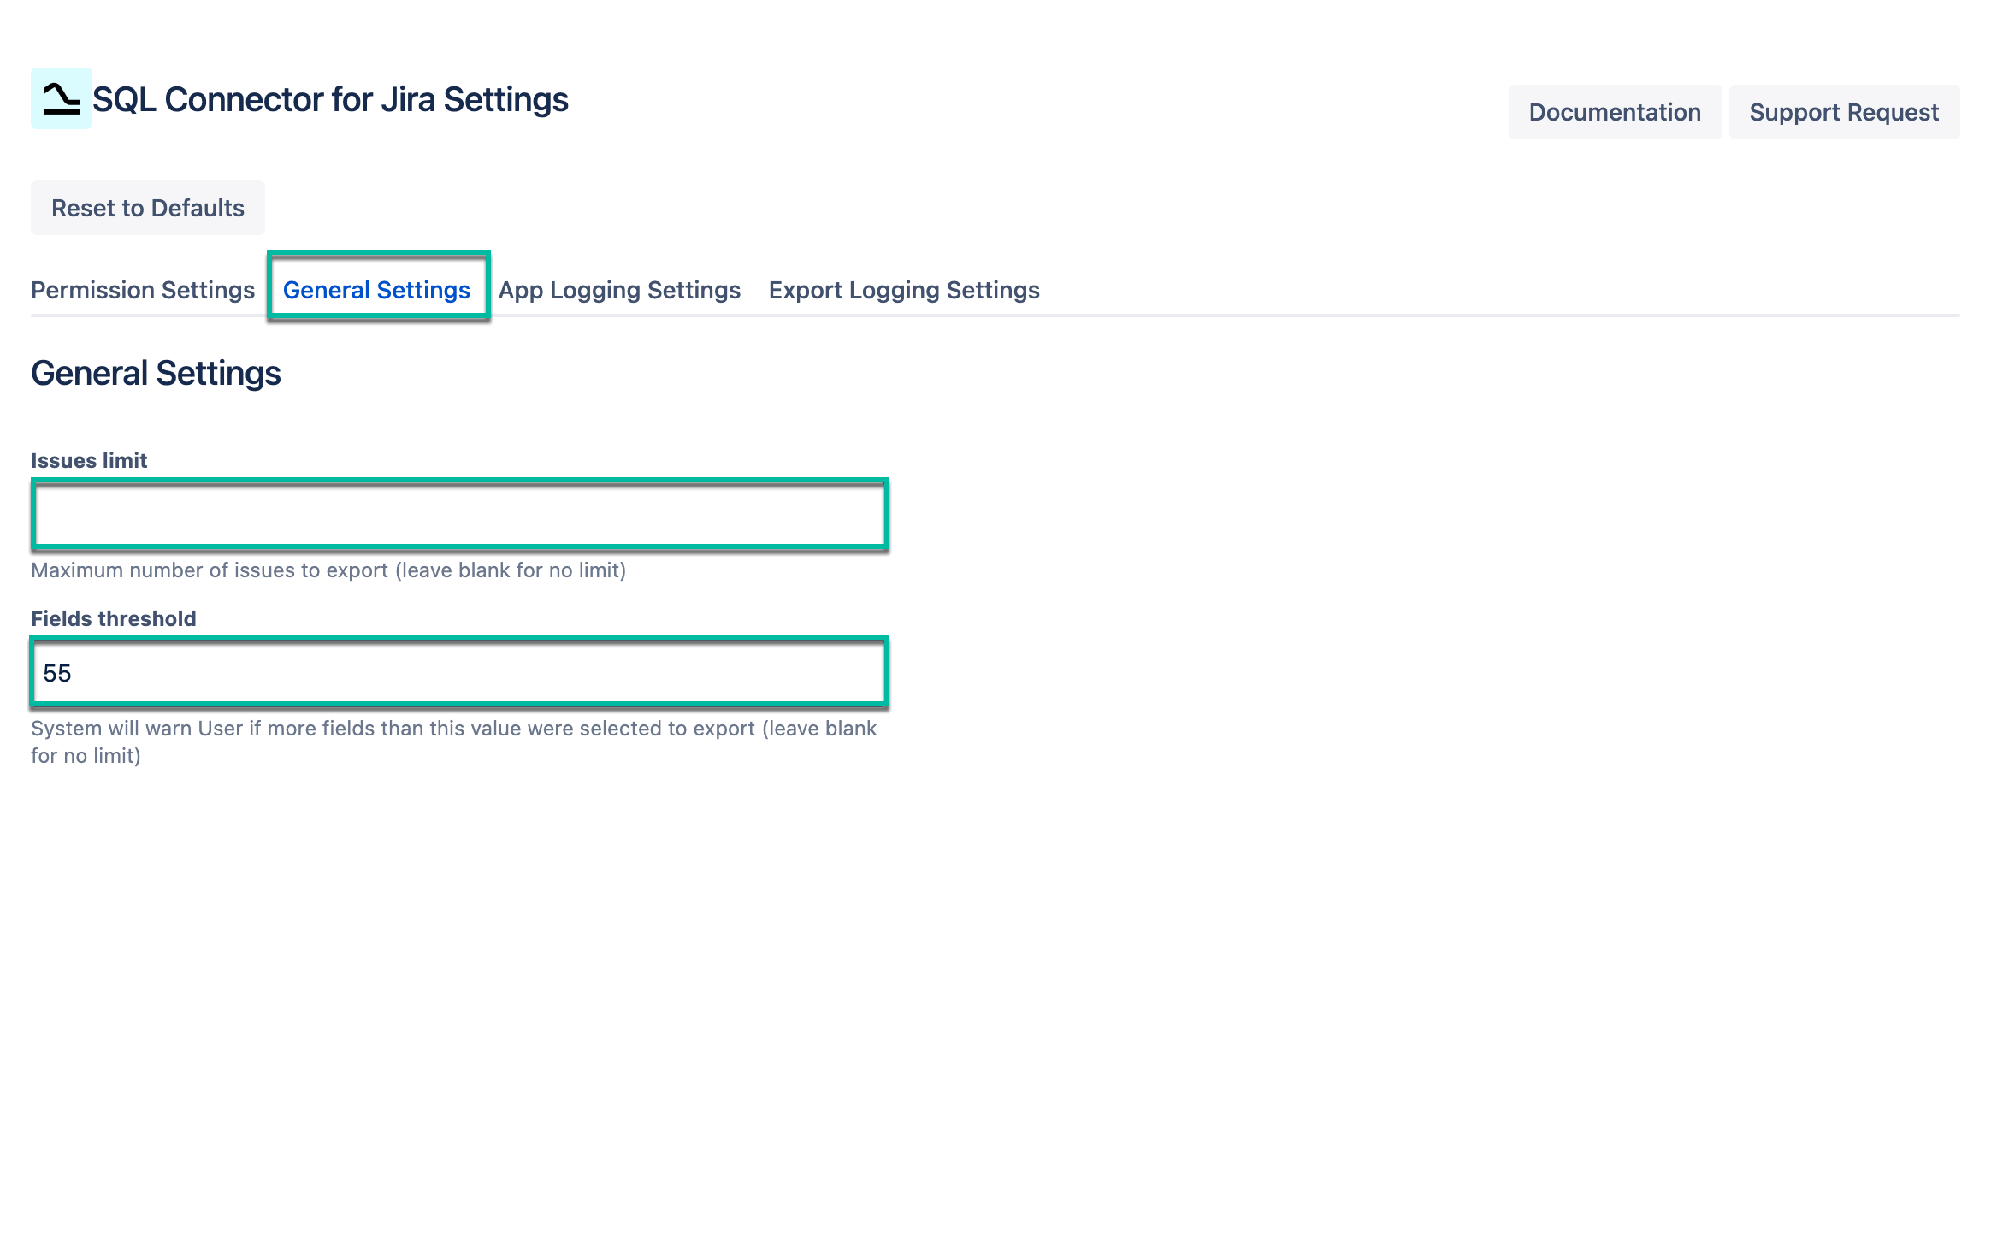Select the App Logging Settings tab
This screenshot has height=1240, width=1991.
[618, 290]
